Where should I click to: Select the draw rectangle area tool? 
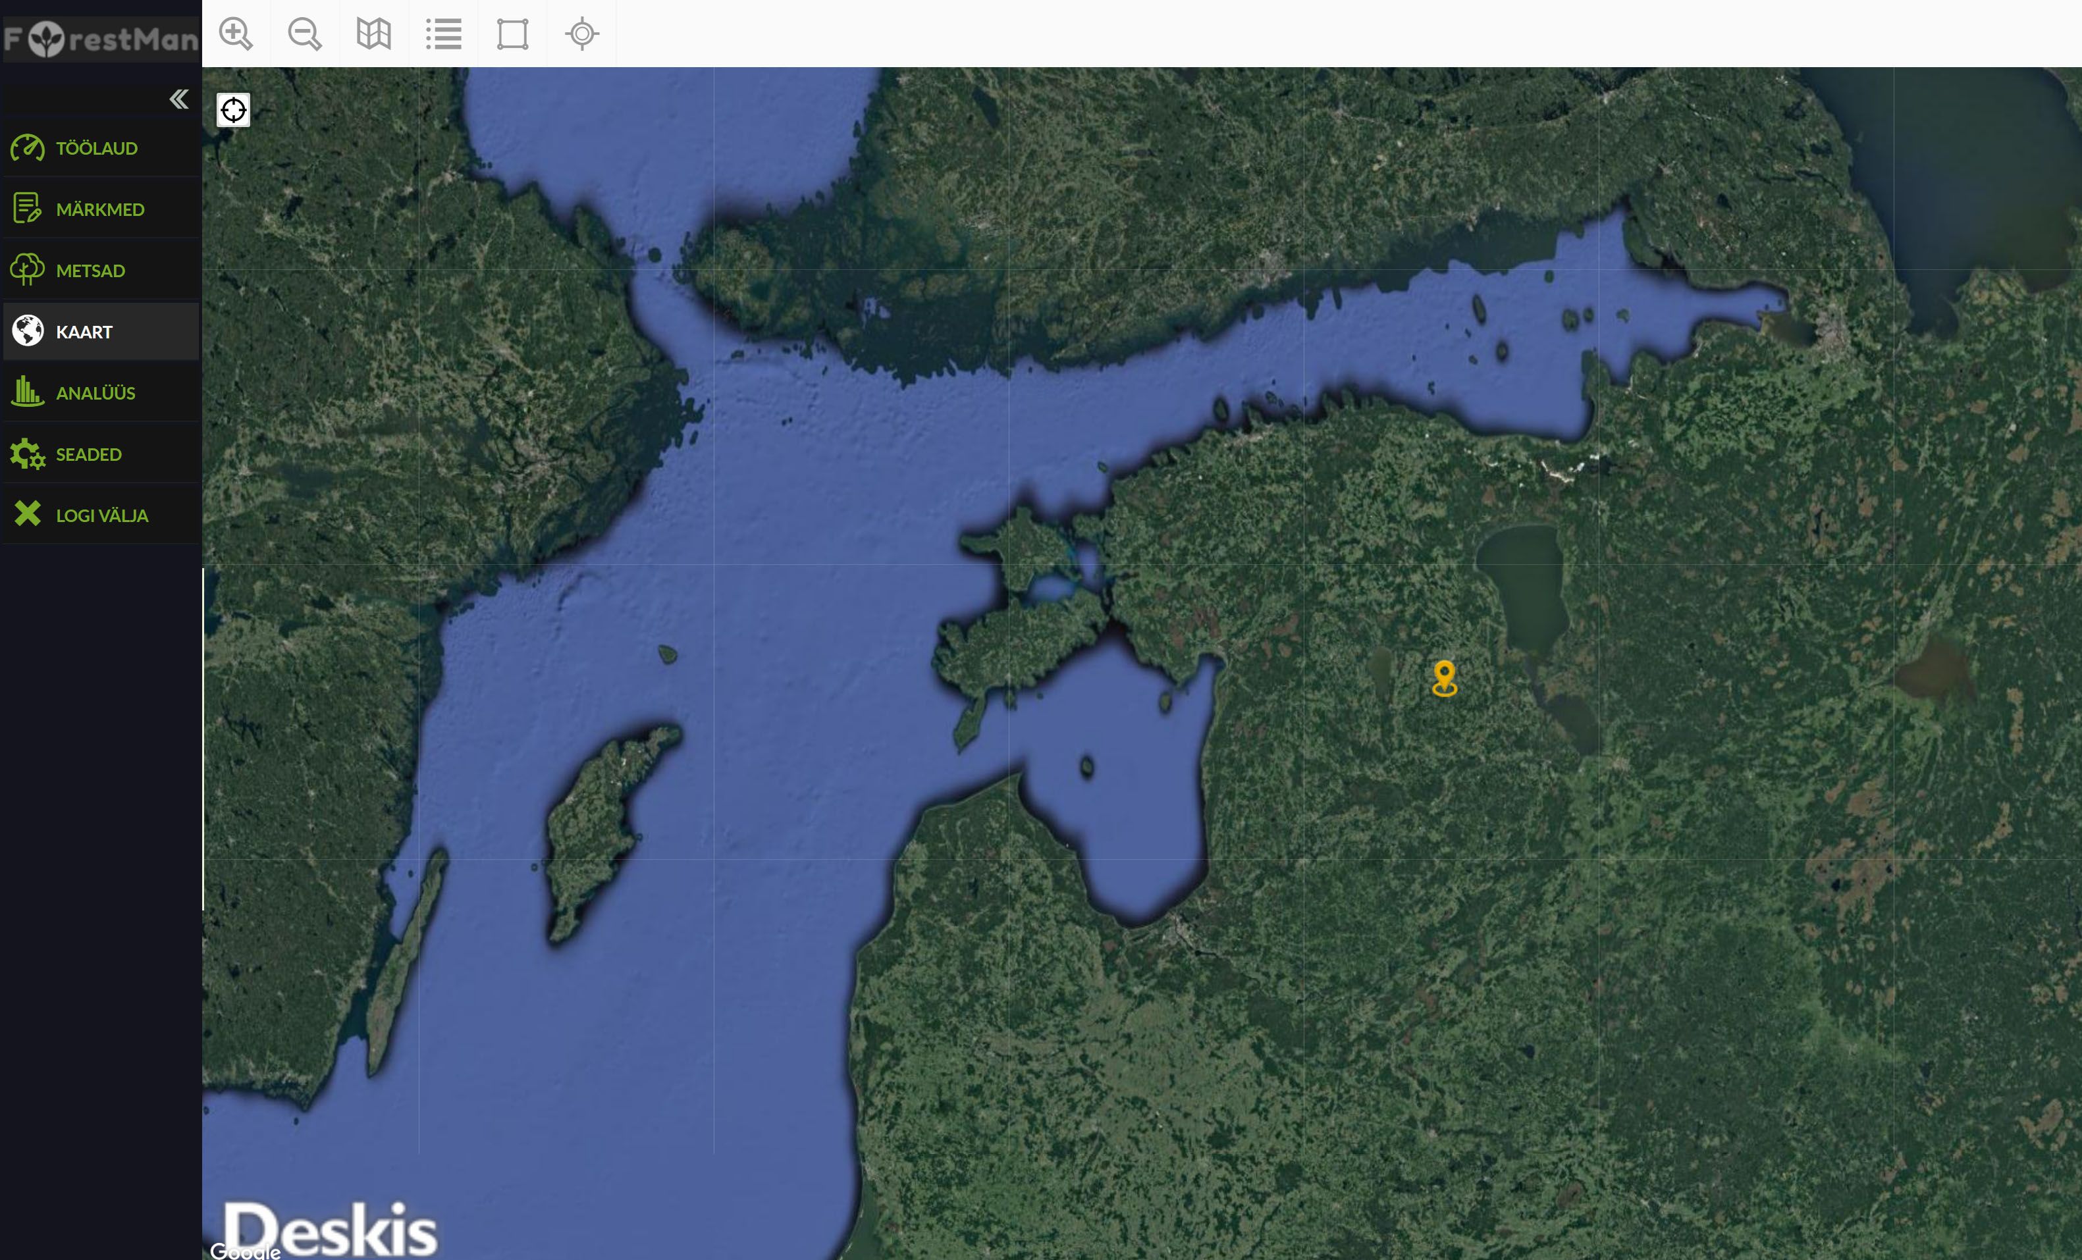513,34
